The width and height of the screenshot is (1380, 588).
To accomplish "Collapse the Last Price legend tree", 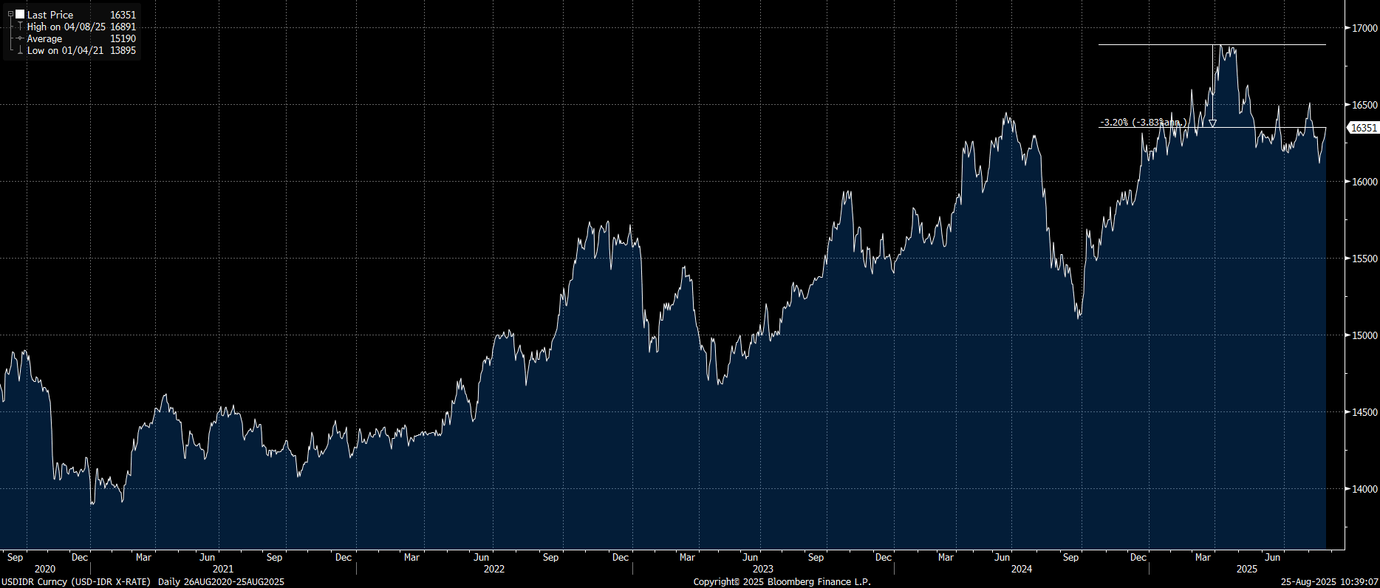I will pos(10,14).
